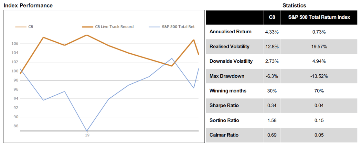Screen dimensions: 362x150
Task: Click the Max Drawdown row label
Action: point(227,76)
